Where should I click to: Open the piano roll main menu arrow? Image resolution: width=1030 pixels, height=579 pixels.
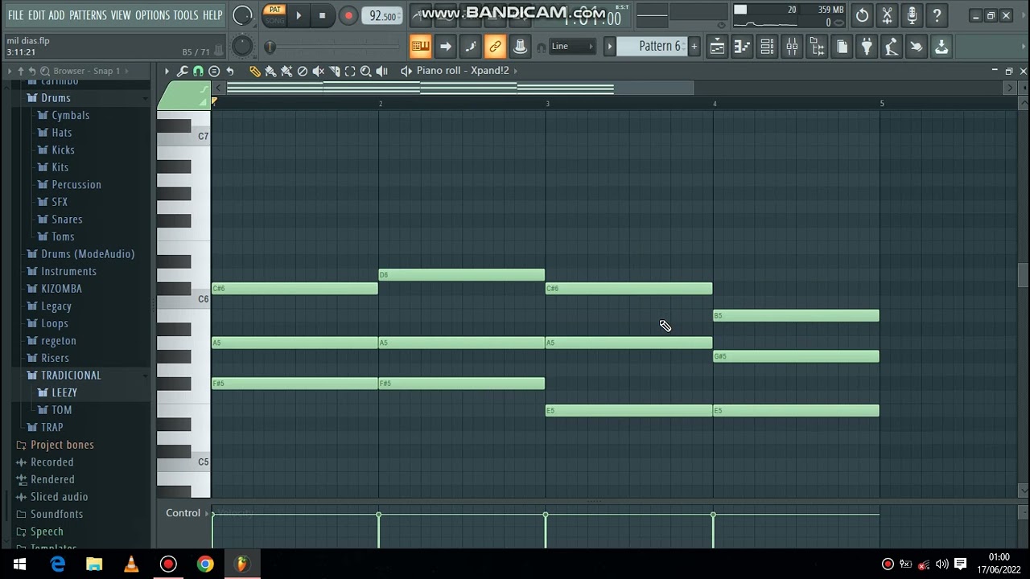tap(167, 71)
